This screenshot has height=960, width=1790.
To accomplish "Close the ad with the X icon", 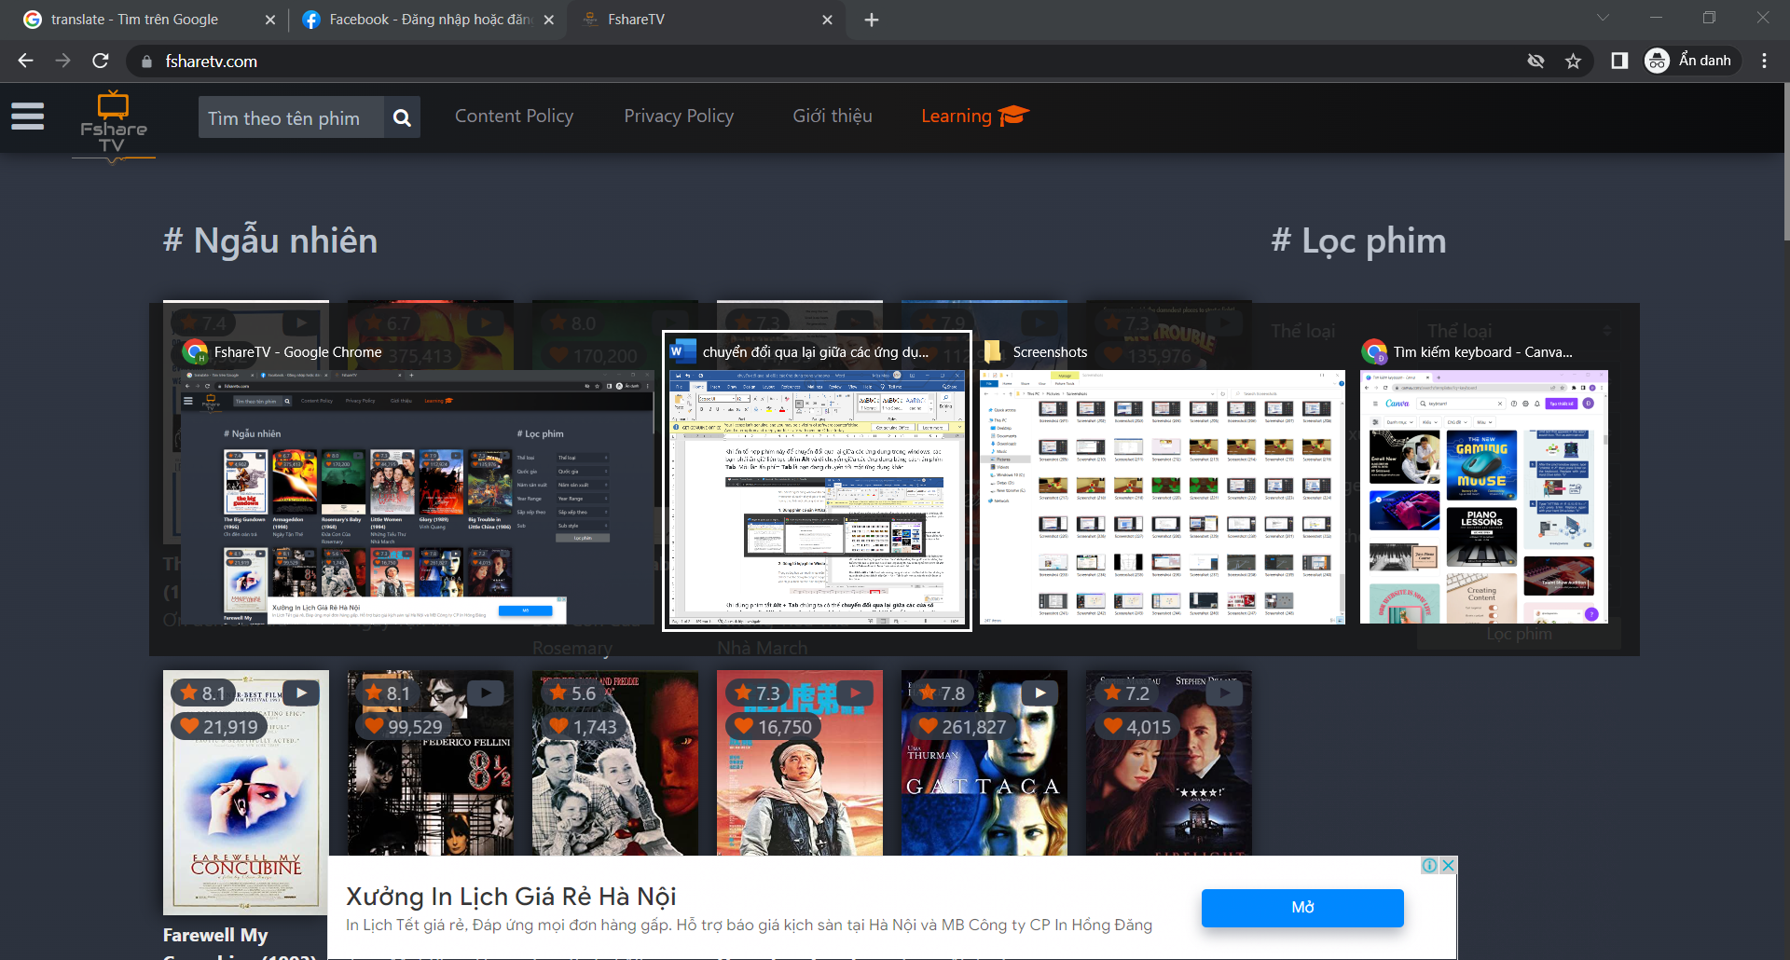I will click(x=1448, y=865).
